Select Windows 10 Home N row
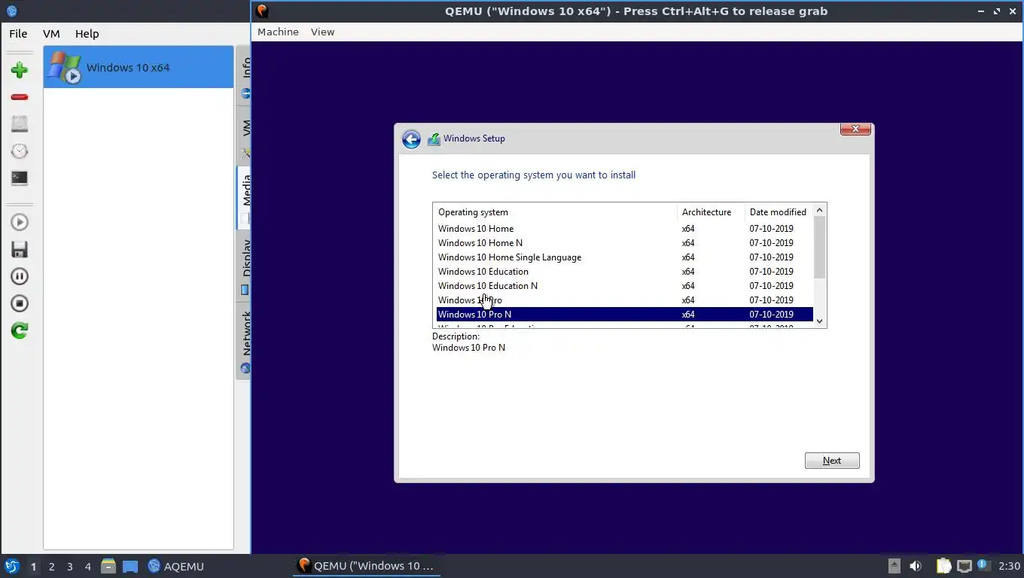1024x578 pixels. 625,243
